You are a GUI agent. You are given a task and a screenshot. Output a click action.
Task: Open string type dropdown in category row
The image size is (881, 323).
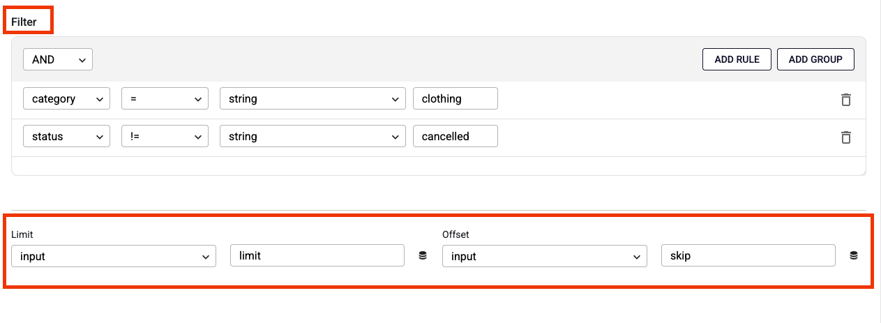coord(313,99)
